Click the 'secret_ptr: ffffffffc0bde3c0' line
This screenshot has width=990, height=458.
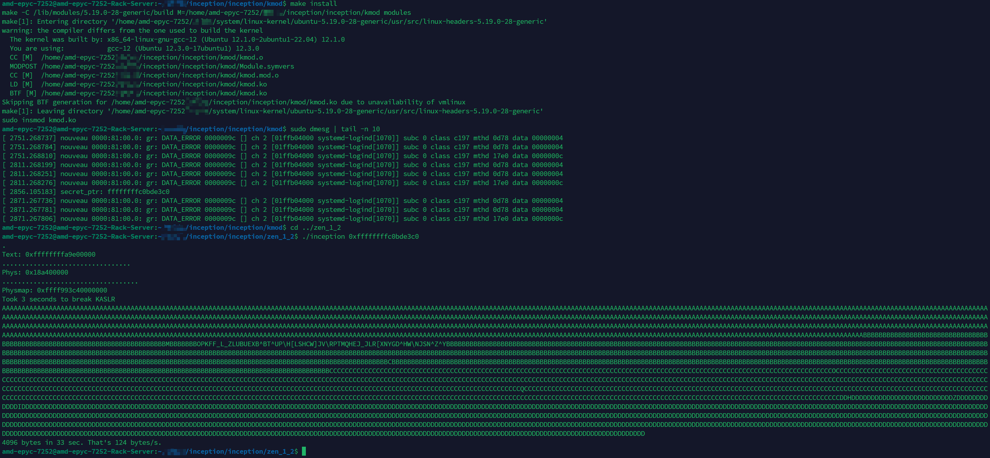coord(86,192)
